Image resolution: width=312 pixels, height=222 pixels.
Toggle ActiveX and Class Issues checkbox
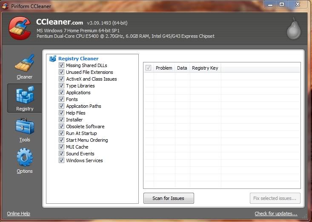(61, 79)
